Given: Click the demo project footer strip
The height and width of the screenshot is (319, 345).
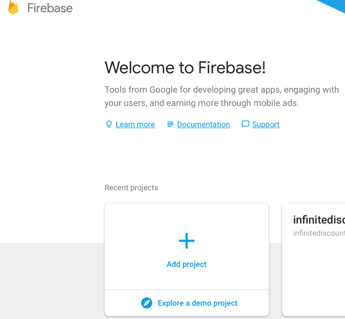Looking at the screenshot, I should (x=186, y=303).
